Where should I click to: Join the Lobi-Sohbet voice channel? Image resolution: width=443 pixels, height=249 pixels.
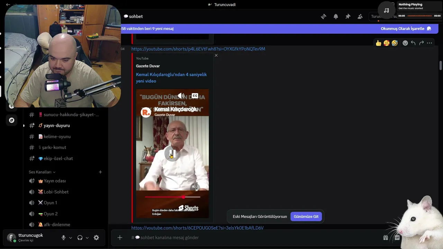point(65,192)
